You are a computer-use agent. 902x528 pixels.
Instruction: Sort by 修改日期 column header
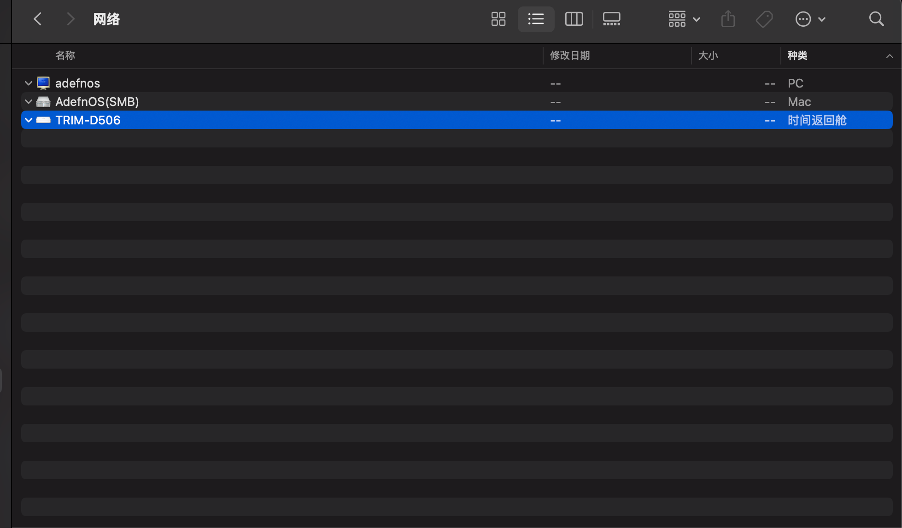click(x=570, y=56)
